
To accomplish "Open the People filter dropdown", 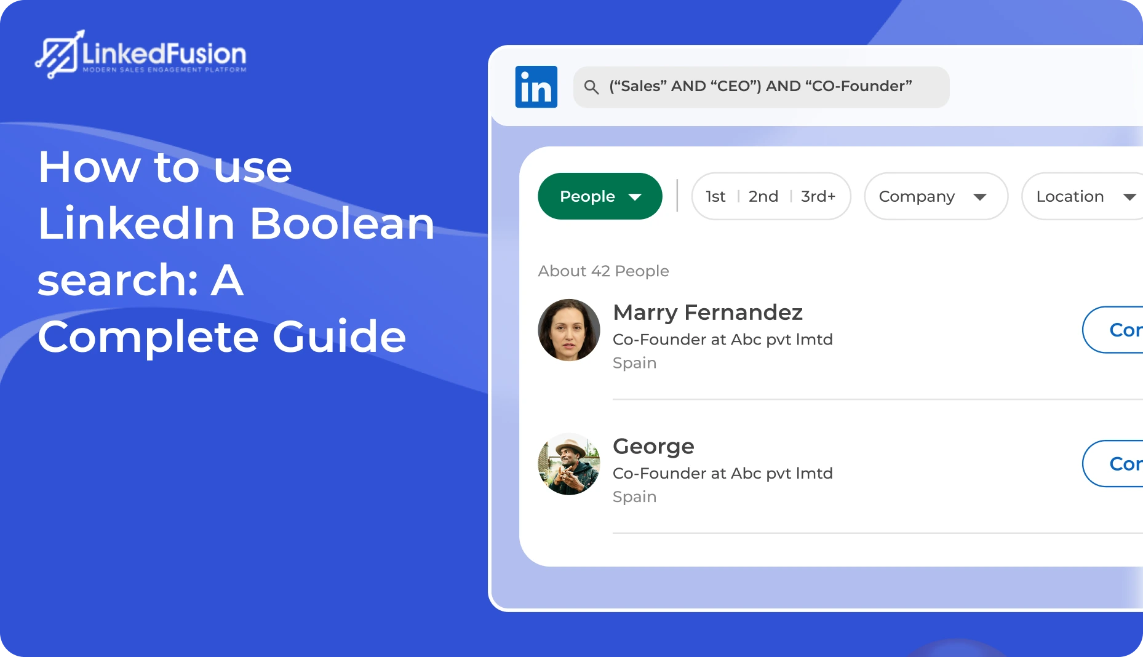I will pyautogui.click(x=600, y=196).
